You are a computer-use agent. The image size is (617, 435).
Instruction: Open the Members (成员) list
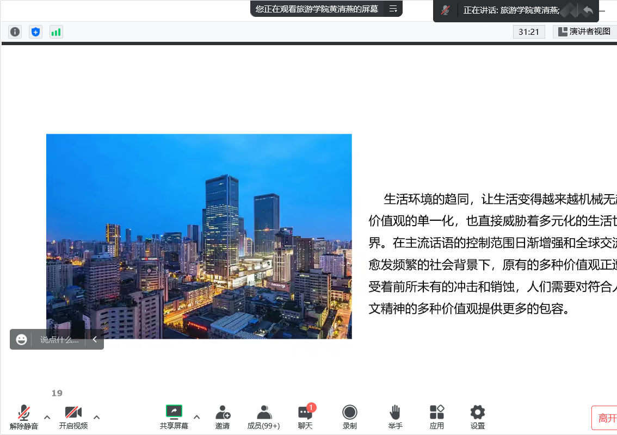264,417
